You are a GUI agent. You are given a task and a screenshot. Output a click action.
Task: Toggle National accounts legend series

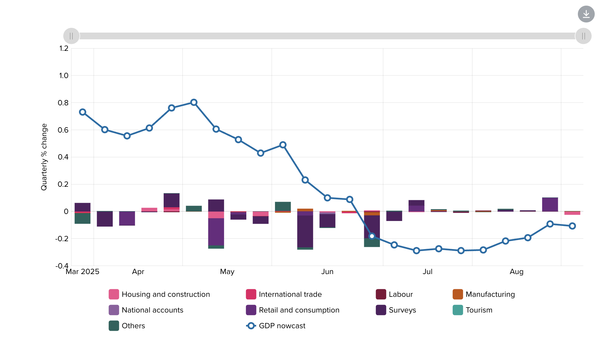coord(152,310)
